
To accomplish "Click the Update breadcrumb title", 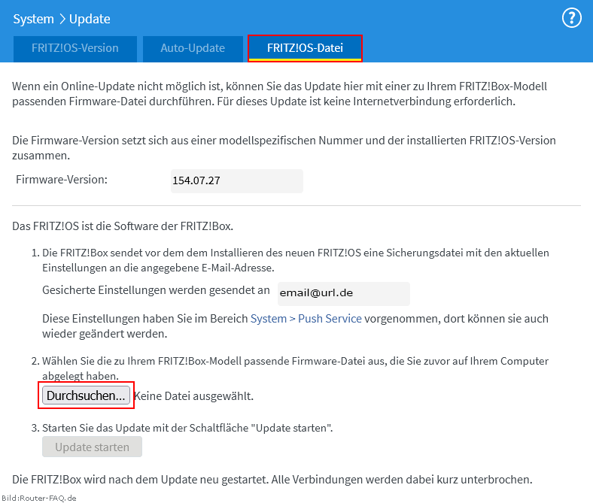I will coord(90,19).
